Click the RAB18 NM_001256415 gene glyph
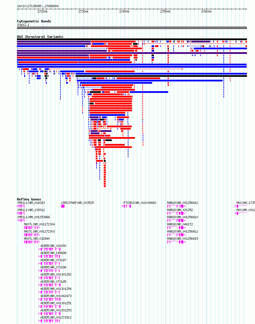The image size is (255, 324). coord(176,242)
